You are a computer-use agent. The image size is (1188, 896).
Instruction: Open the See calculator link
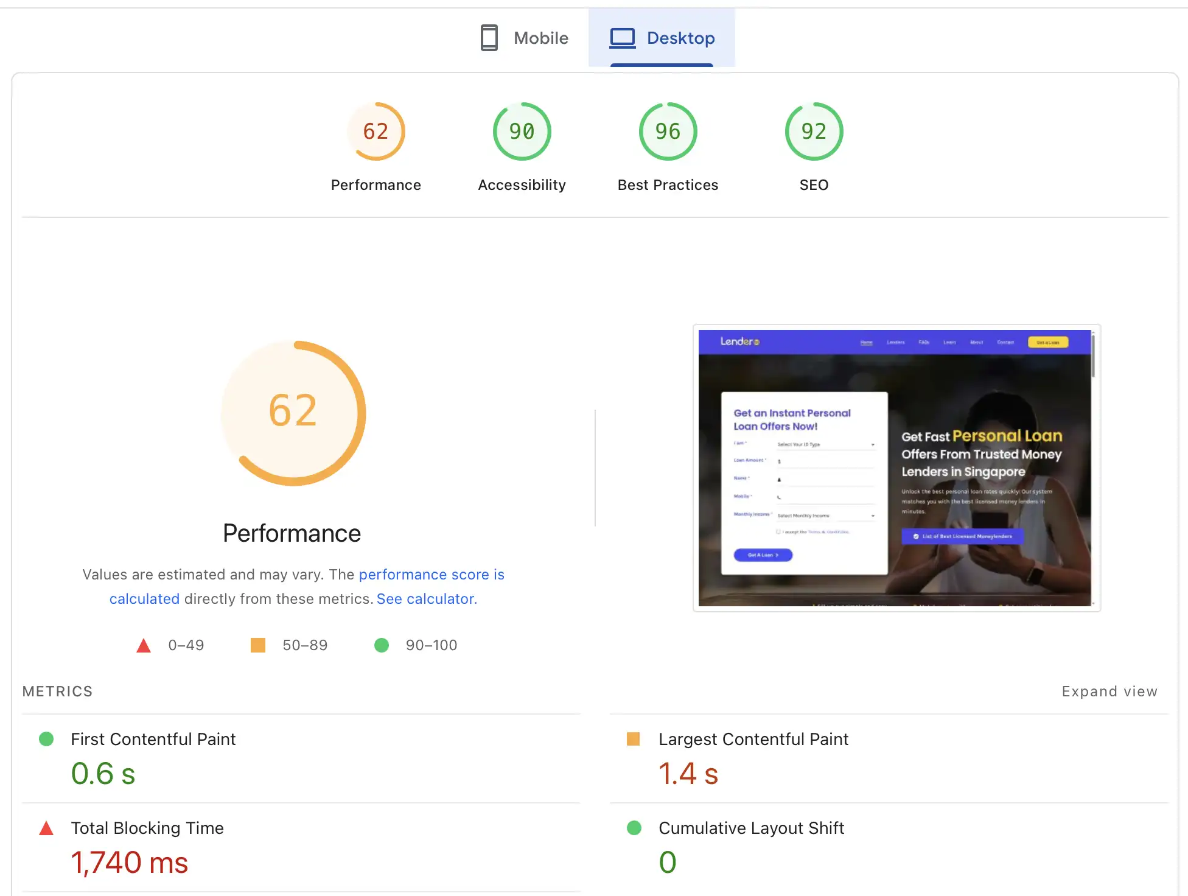[425, 599]
